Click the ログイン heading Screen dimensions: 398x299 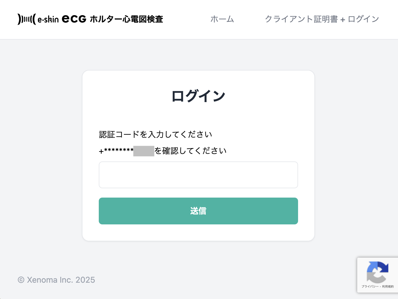pyautogui.click(x=198, y=96)
